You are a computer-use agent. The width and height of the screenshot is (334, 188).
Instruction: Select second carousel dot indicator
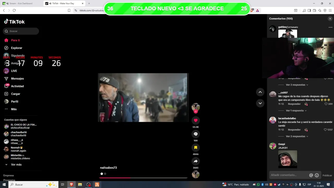click(105, 174)
